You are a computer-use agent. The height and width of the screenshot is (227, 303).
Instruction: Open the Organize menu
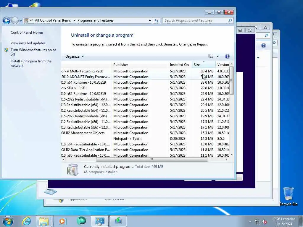point(75,56)
